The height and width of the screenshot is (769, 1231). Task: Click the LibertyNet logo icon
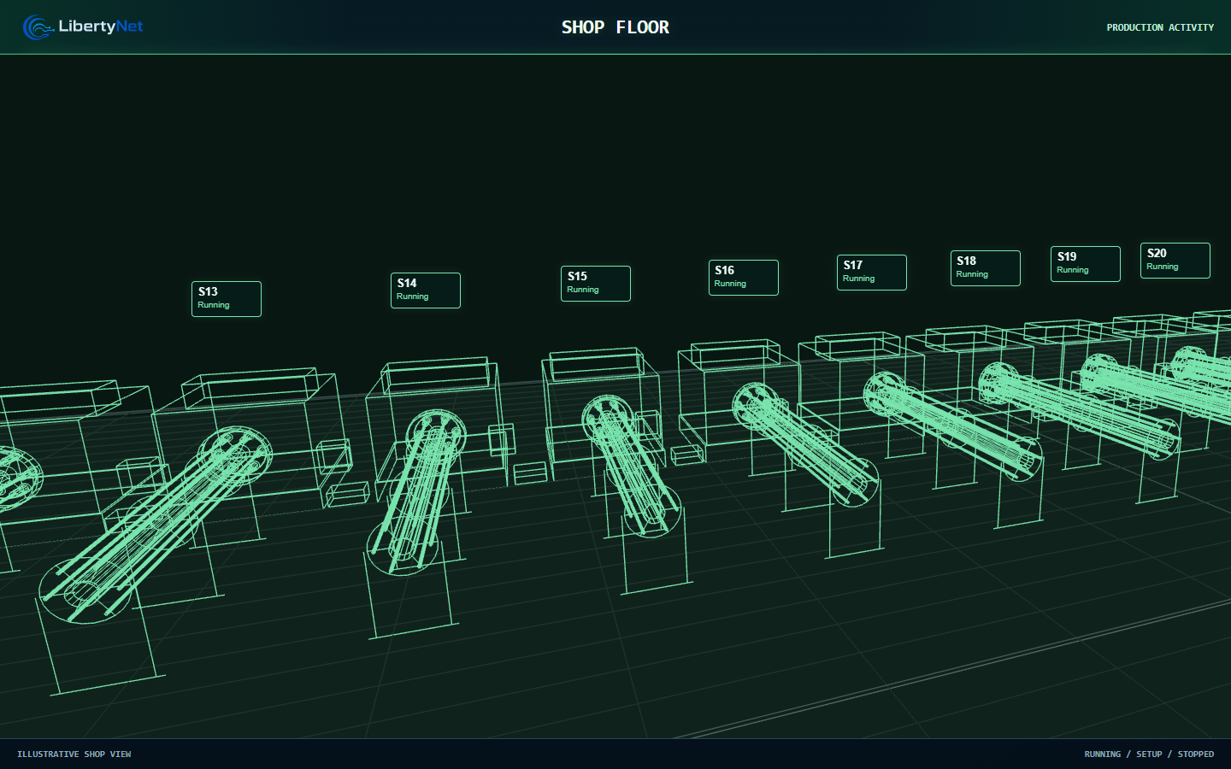(38, 27)
